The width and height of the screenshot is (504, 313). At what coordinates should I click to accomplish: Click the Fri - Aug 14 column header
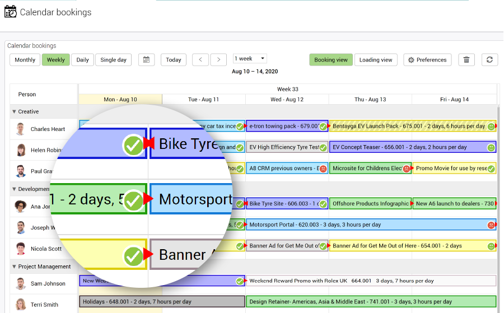tap(454, 99)
